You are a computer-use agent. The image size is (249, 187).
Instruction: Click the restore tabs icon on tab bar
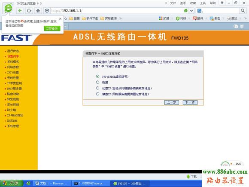pos(236,26)
